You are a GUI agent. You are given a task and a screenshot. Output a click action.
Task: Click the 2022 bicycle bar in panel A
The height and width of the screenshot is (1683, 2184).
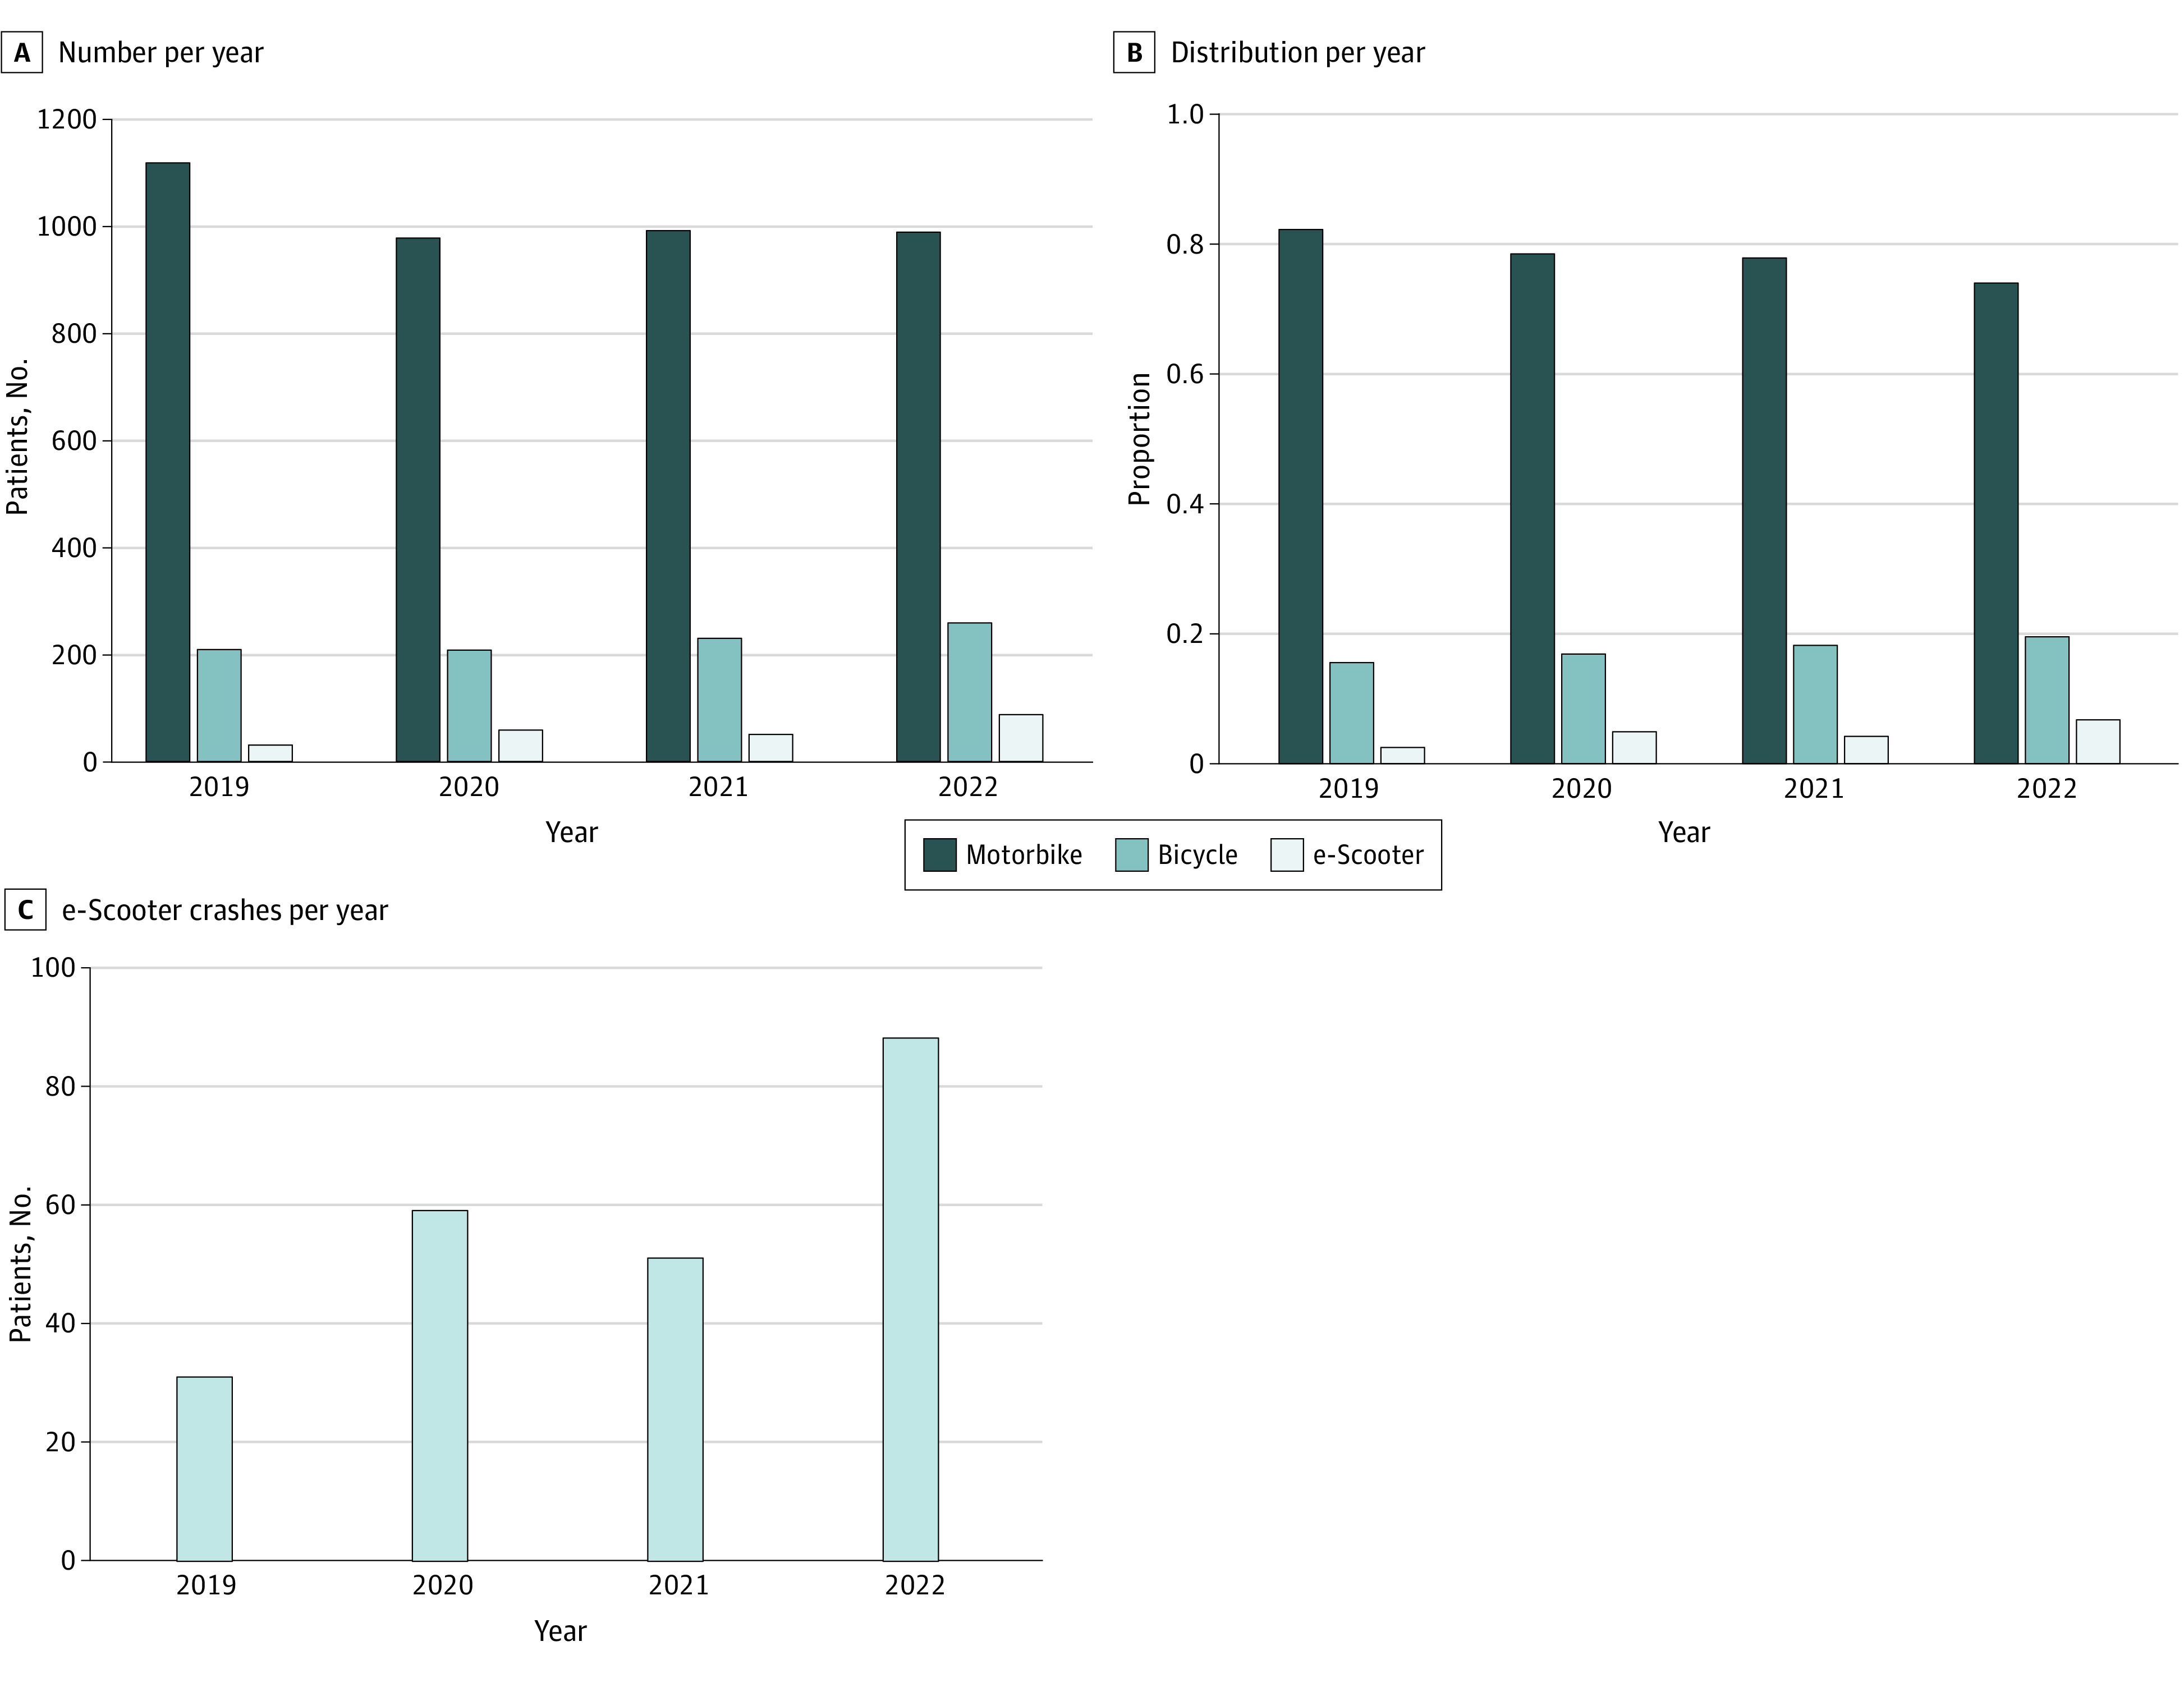(x=970, y=692)
